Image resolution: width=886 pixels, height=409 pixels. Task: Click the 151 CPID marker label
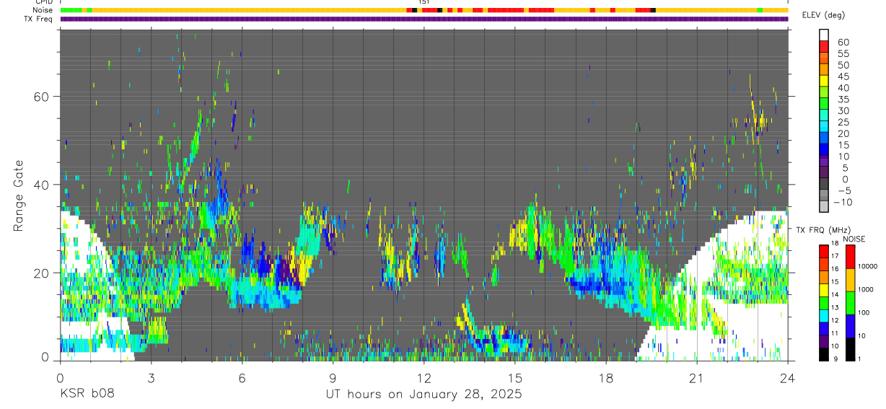(424, 2)
